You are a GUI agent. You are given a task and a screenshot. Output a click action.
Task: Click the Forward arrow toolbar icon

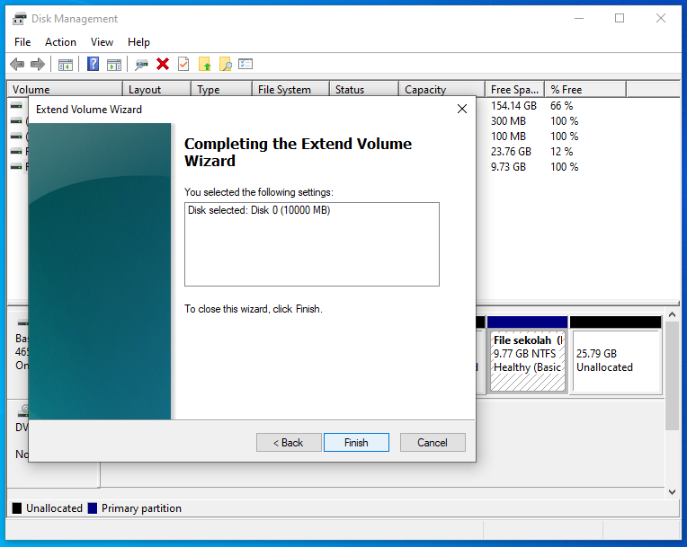point(38,64)
